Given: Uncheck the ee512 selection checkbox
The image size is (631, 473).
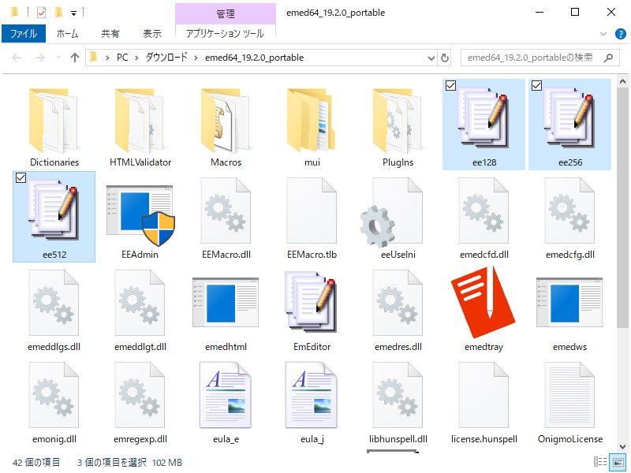Looking at the screenshot, I should [x=20, y=177].
